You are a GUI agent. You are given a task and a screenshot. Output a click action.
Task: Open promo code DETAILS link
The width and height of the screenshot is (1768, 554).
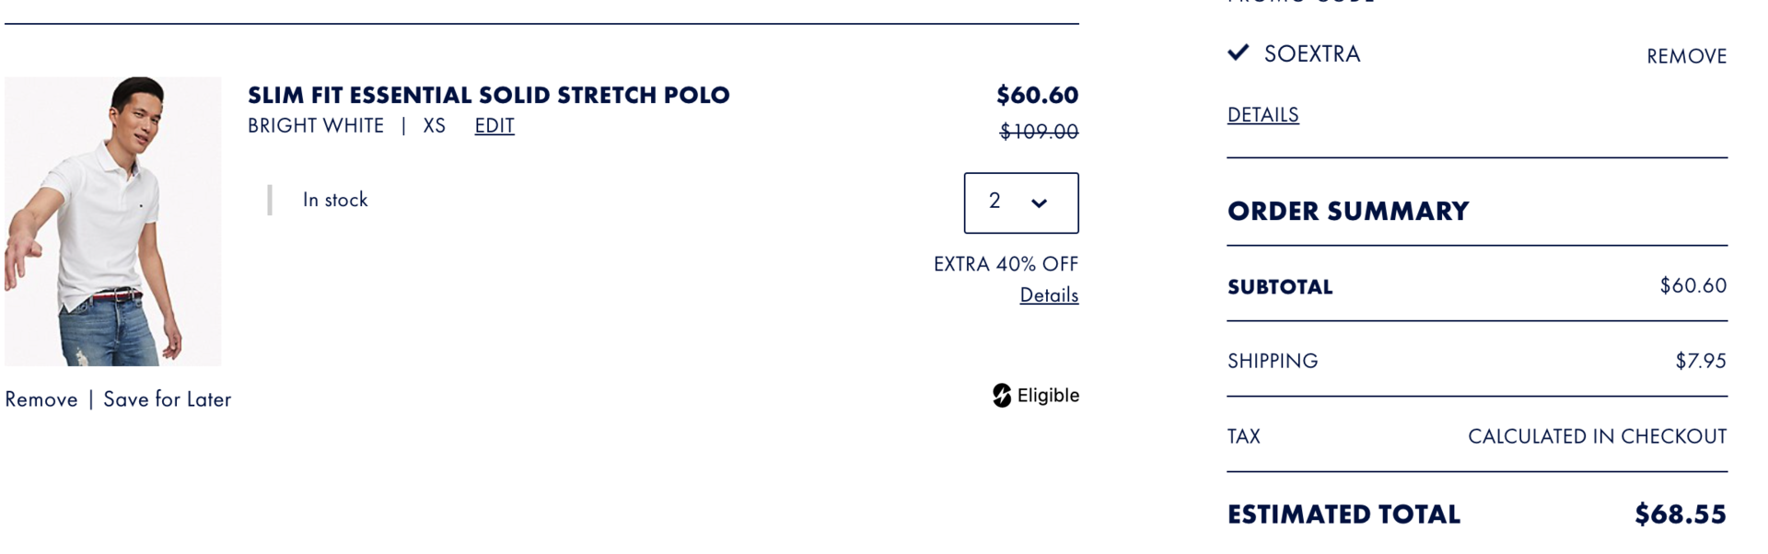(1262, 115)
